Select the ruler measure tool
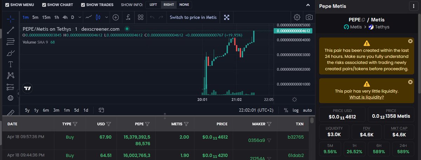Image resolution: width=421 pixels, height=160 pixels. click(x=11, y=112)
